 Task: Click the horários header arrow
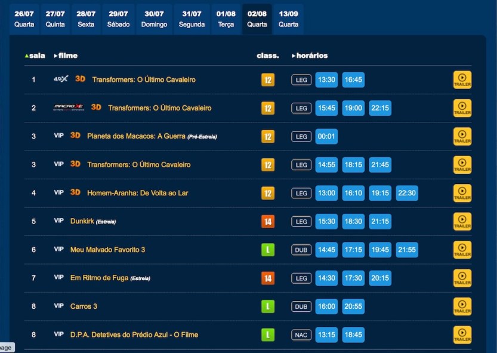293,56
